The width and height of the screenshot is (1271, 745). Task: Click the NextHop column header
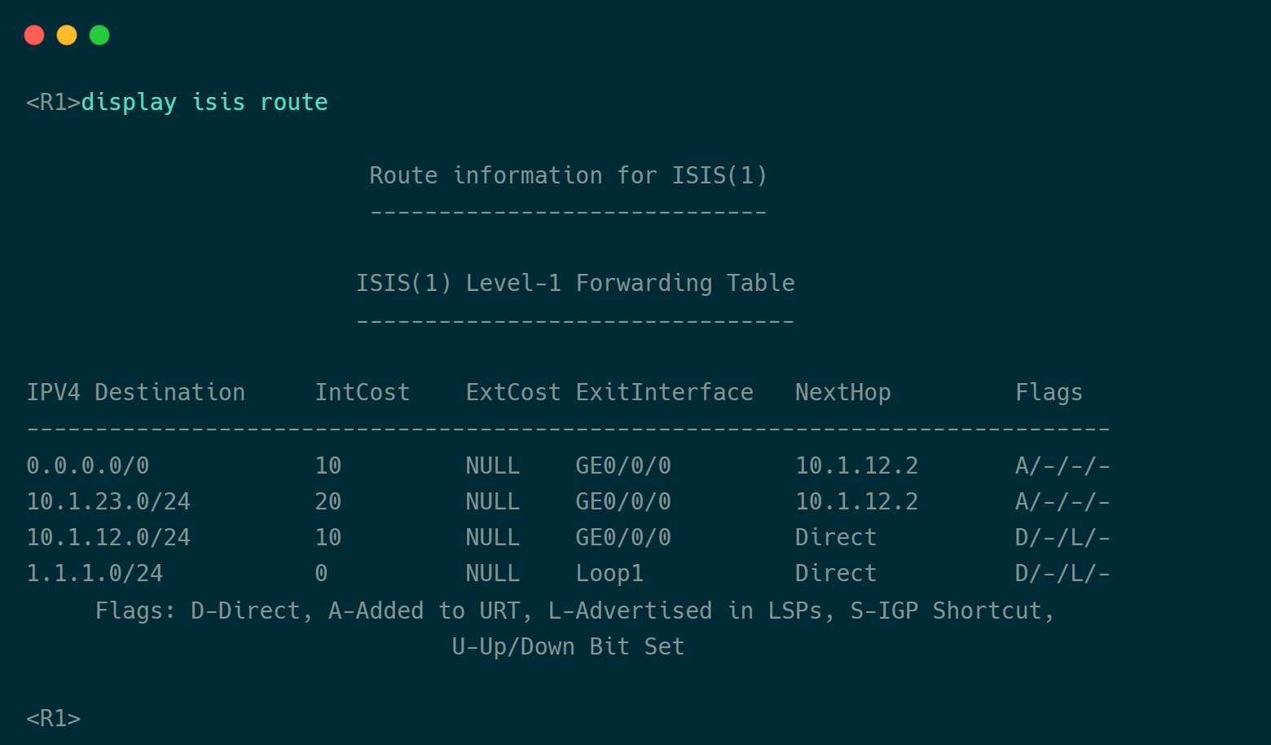pyautogui.click(x=842, y=392)
